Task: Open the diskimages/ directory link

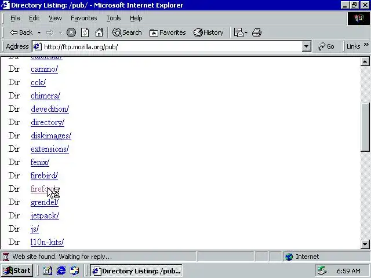Action: (x=51, y=136)
